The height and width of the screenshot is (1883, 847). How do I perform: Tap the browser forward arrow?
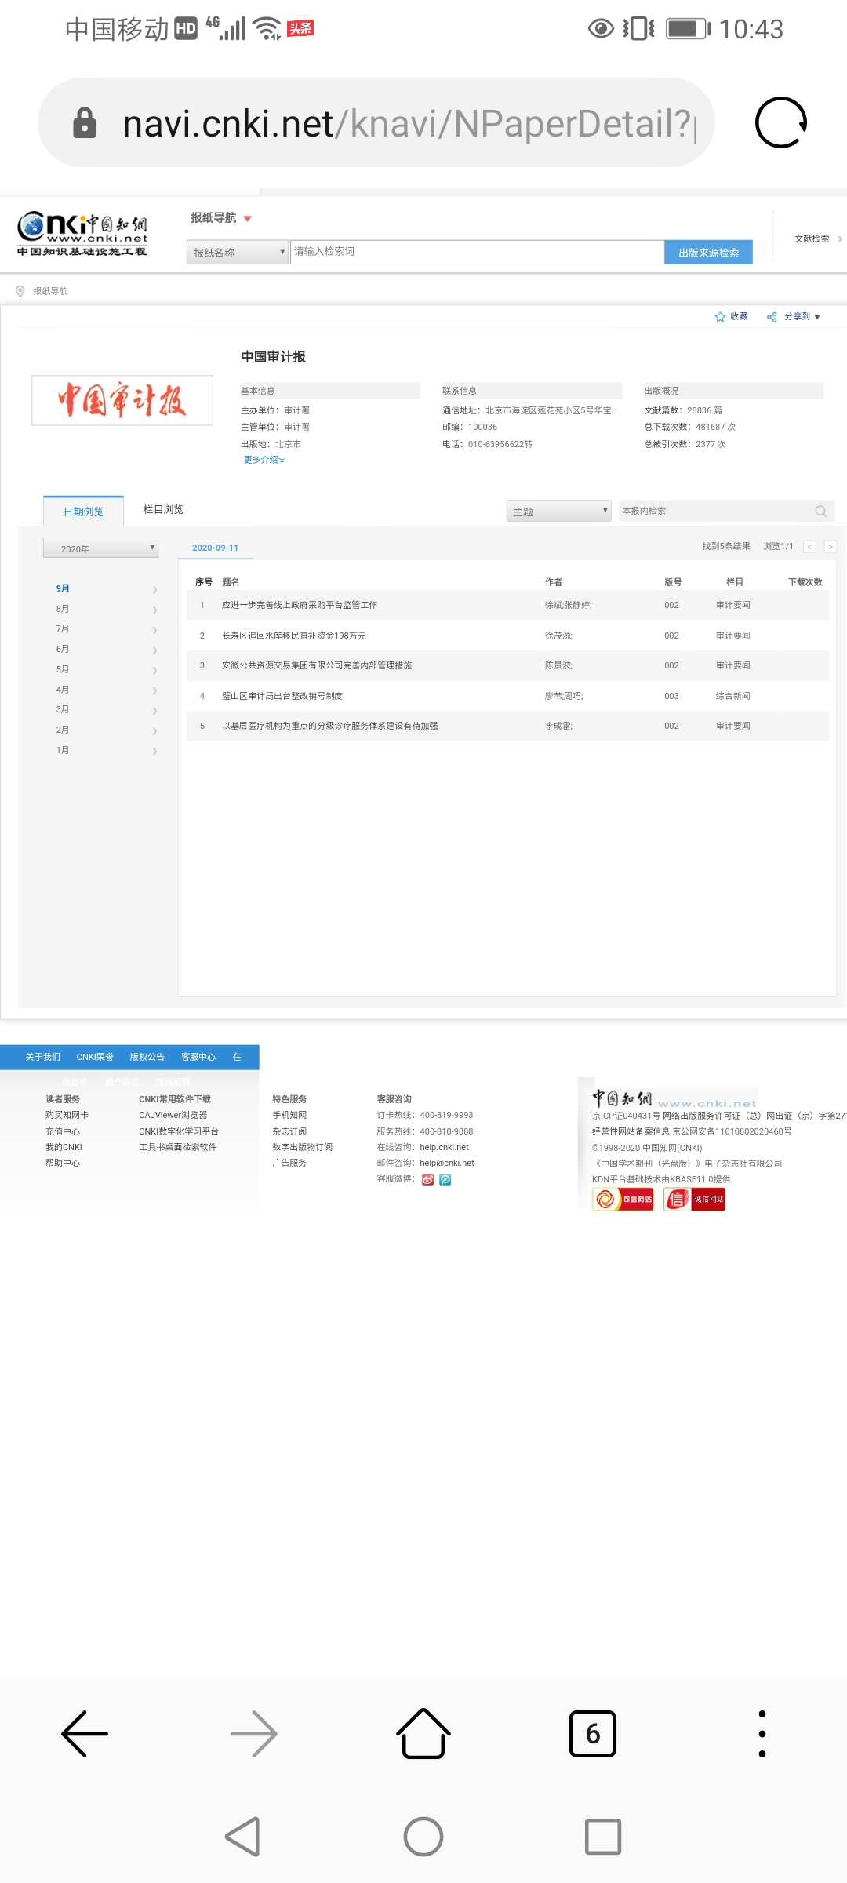point(254,1733)
